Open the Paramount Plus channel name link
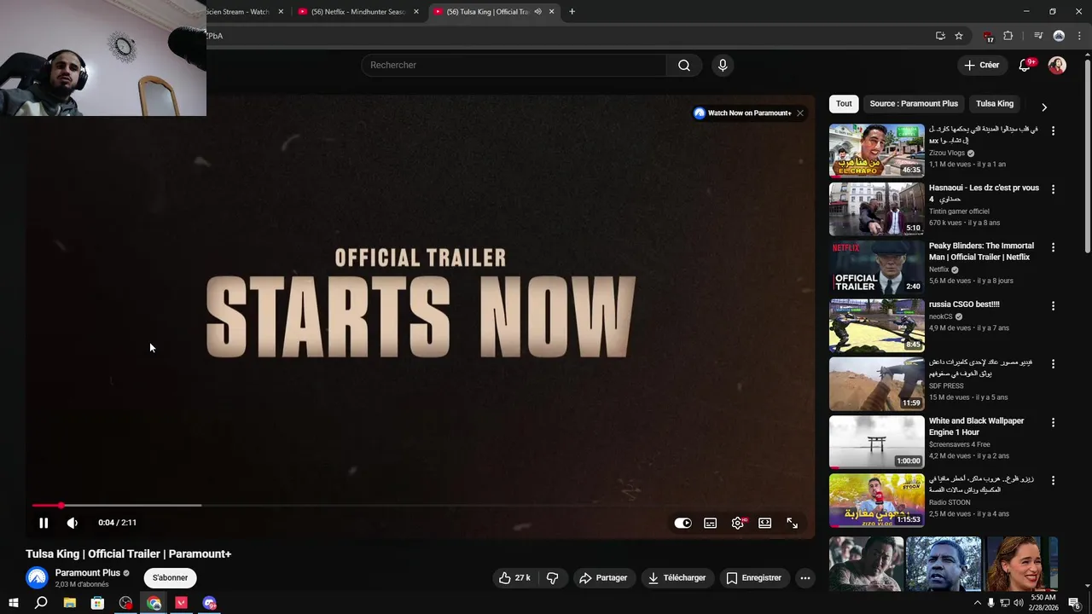The width and height of the screenshot is (1092, 614). [88, 573]
